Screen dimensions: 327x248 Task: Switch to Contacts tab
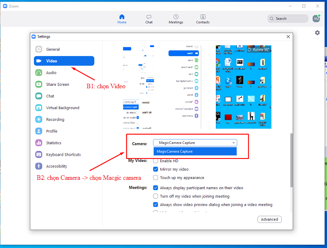(x=203, y=19)
